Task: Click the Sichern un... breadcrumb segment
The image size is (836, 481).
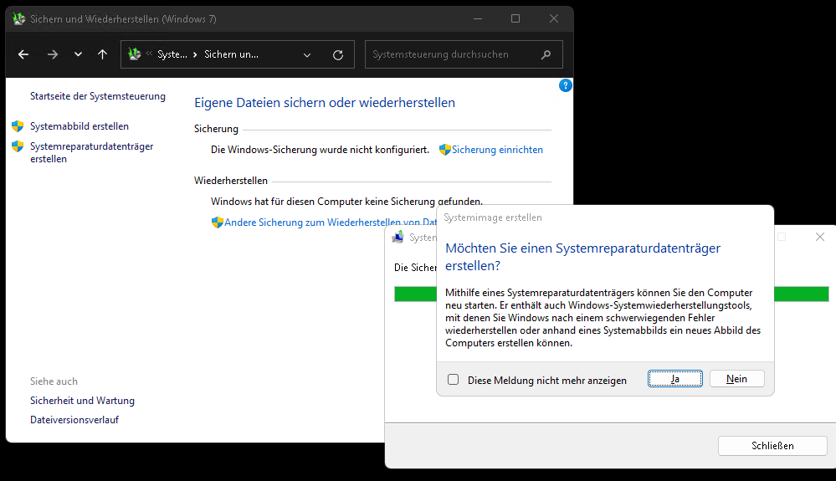Action: [232, 54]
